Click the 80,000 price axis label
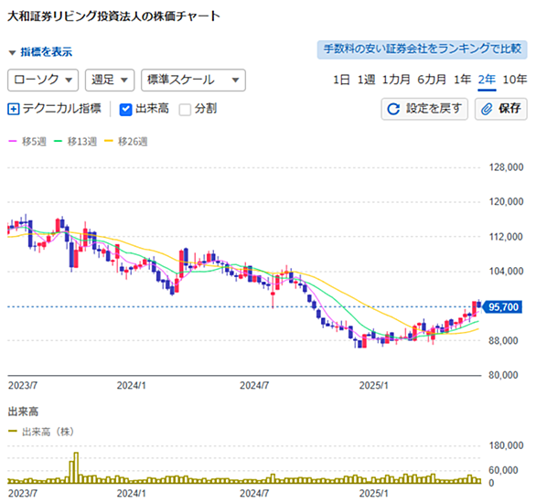536x503 pixels. click(x=503, y=375)
